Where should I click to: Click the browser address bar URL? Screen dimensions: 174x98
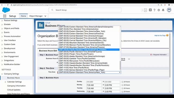point(45,5)
